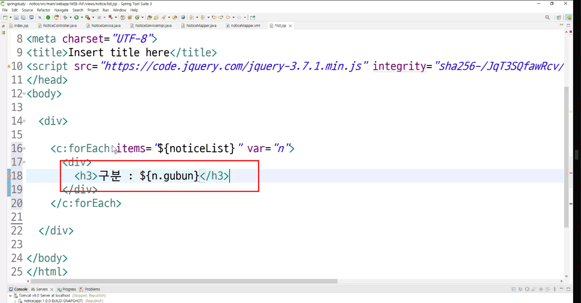Open the File menu
Screen dimensions: 581x303
click(x=5, y=10)
